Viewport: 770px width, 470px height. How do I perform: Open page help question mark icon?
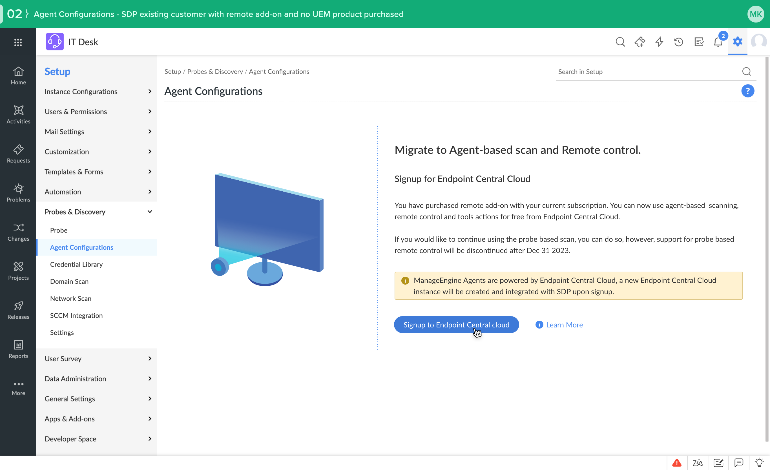[x=748, y=91]
